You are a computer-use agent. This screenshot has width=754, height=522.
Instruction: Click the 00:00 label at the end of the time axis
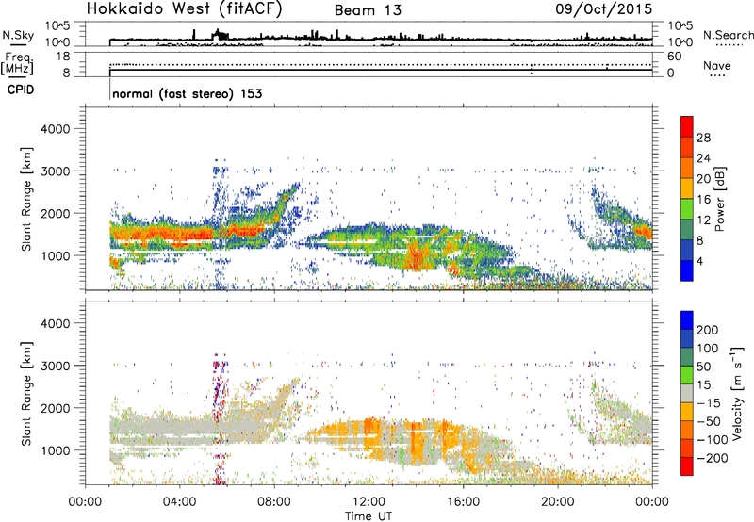[652, 502]
